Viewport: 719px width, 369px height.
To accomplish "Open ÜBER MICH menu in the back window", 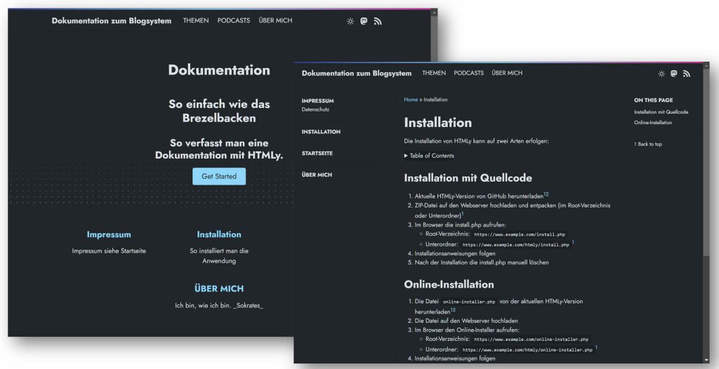I will (275, 20).
